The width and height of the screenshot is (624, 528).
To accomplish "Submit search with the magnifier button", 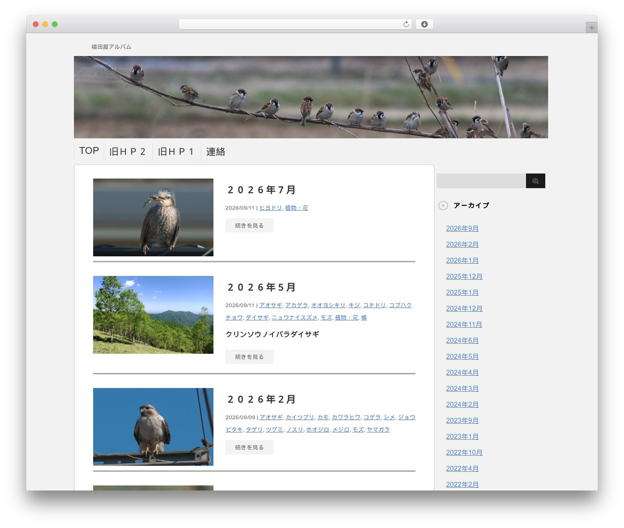I will click(535, 181).
